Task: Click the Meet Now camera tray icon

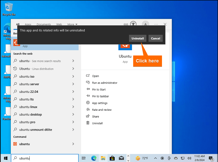Action: point(169,158)
